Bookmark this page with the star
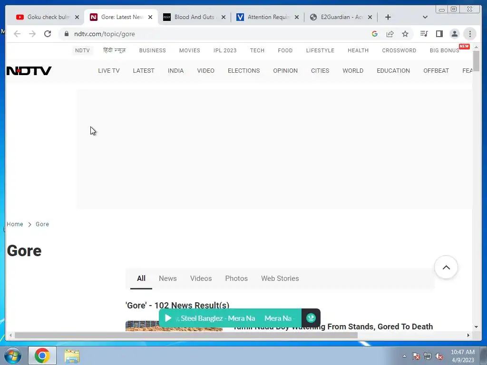487x365 pixels. (x=405, y=34)
